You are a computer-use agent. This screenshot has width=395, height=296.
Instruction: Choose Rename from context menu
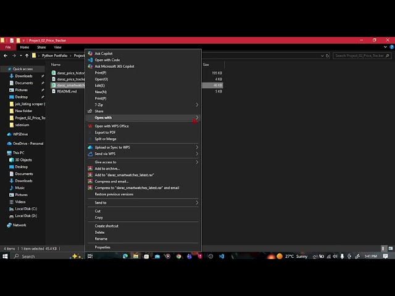pyautogui.click(x=101, y=239)
